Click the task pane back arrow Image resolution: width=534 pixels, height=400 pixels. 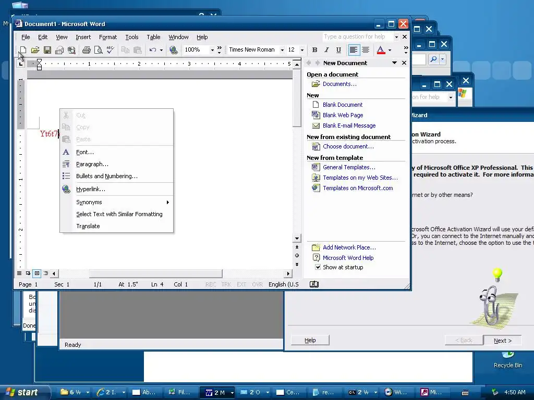click(309, 63)
